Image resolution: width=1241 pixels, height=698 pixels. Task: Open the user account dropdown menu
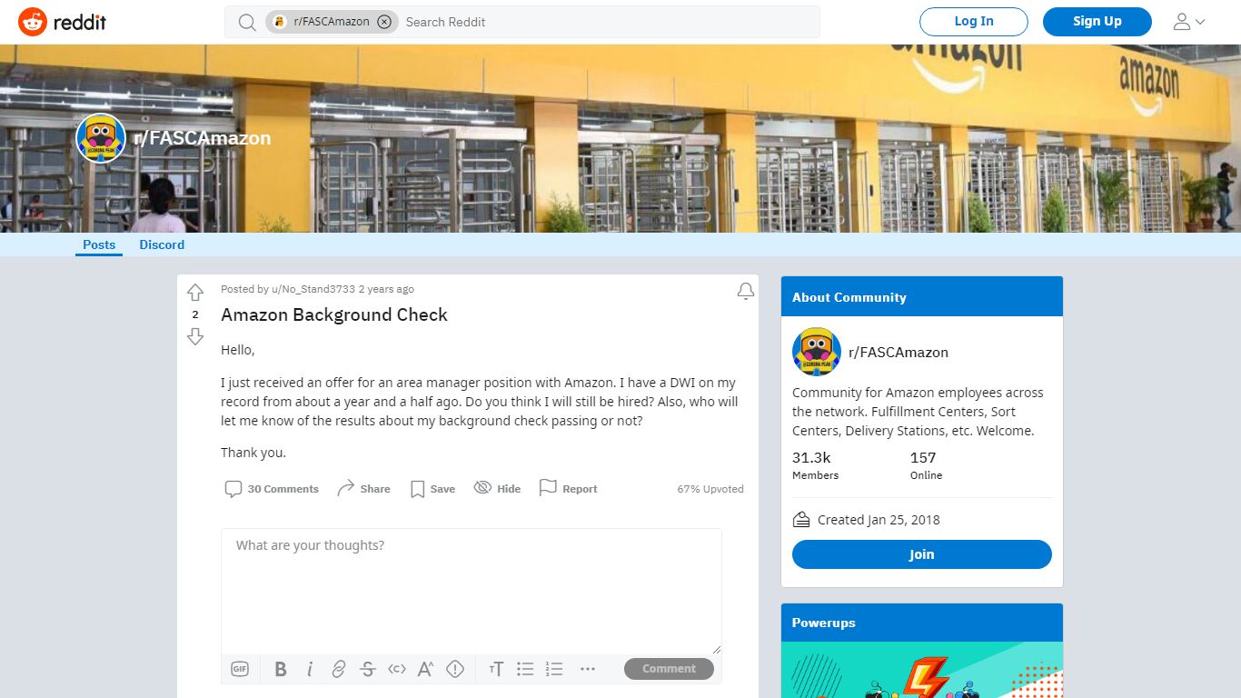pos(1189,22)
